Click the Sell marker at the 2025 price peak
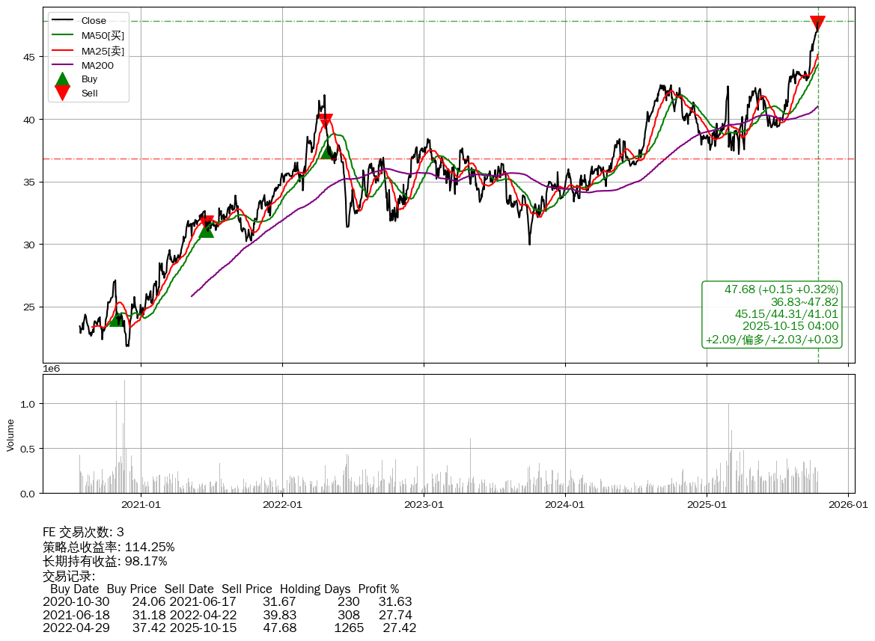 coord(817,23)
